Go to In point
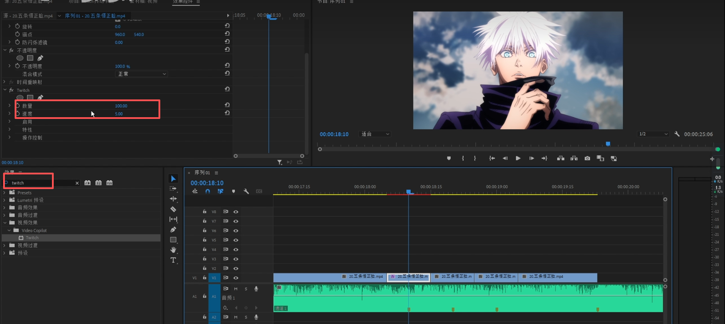725x324 pixels. (x=492, y=158)
